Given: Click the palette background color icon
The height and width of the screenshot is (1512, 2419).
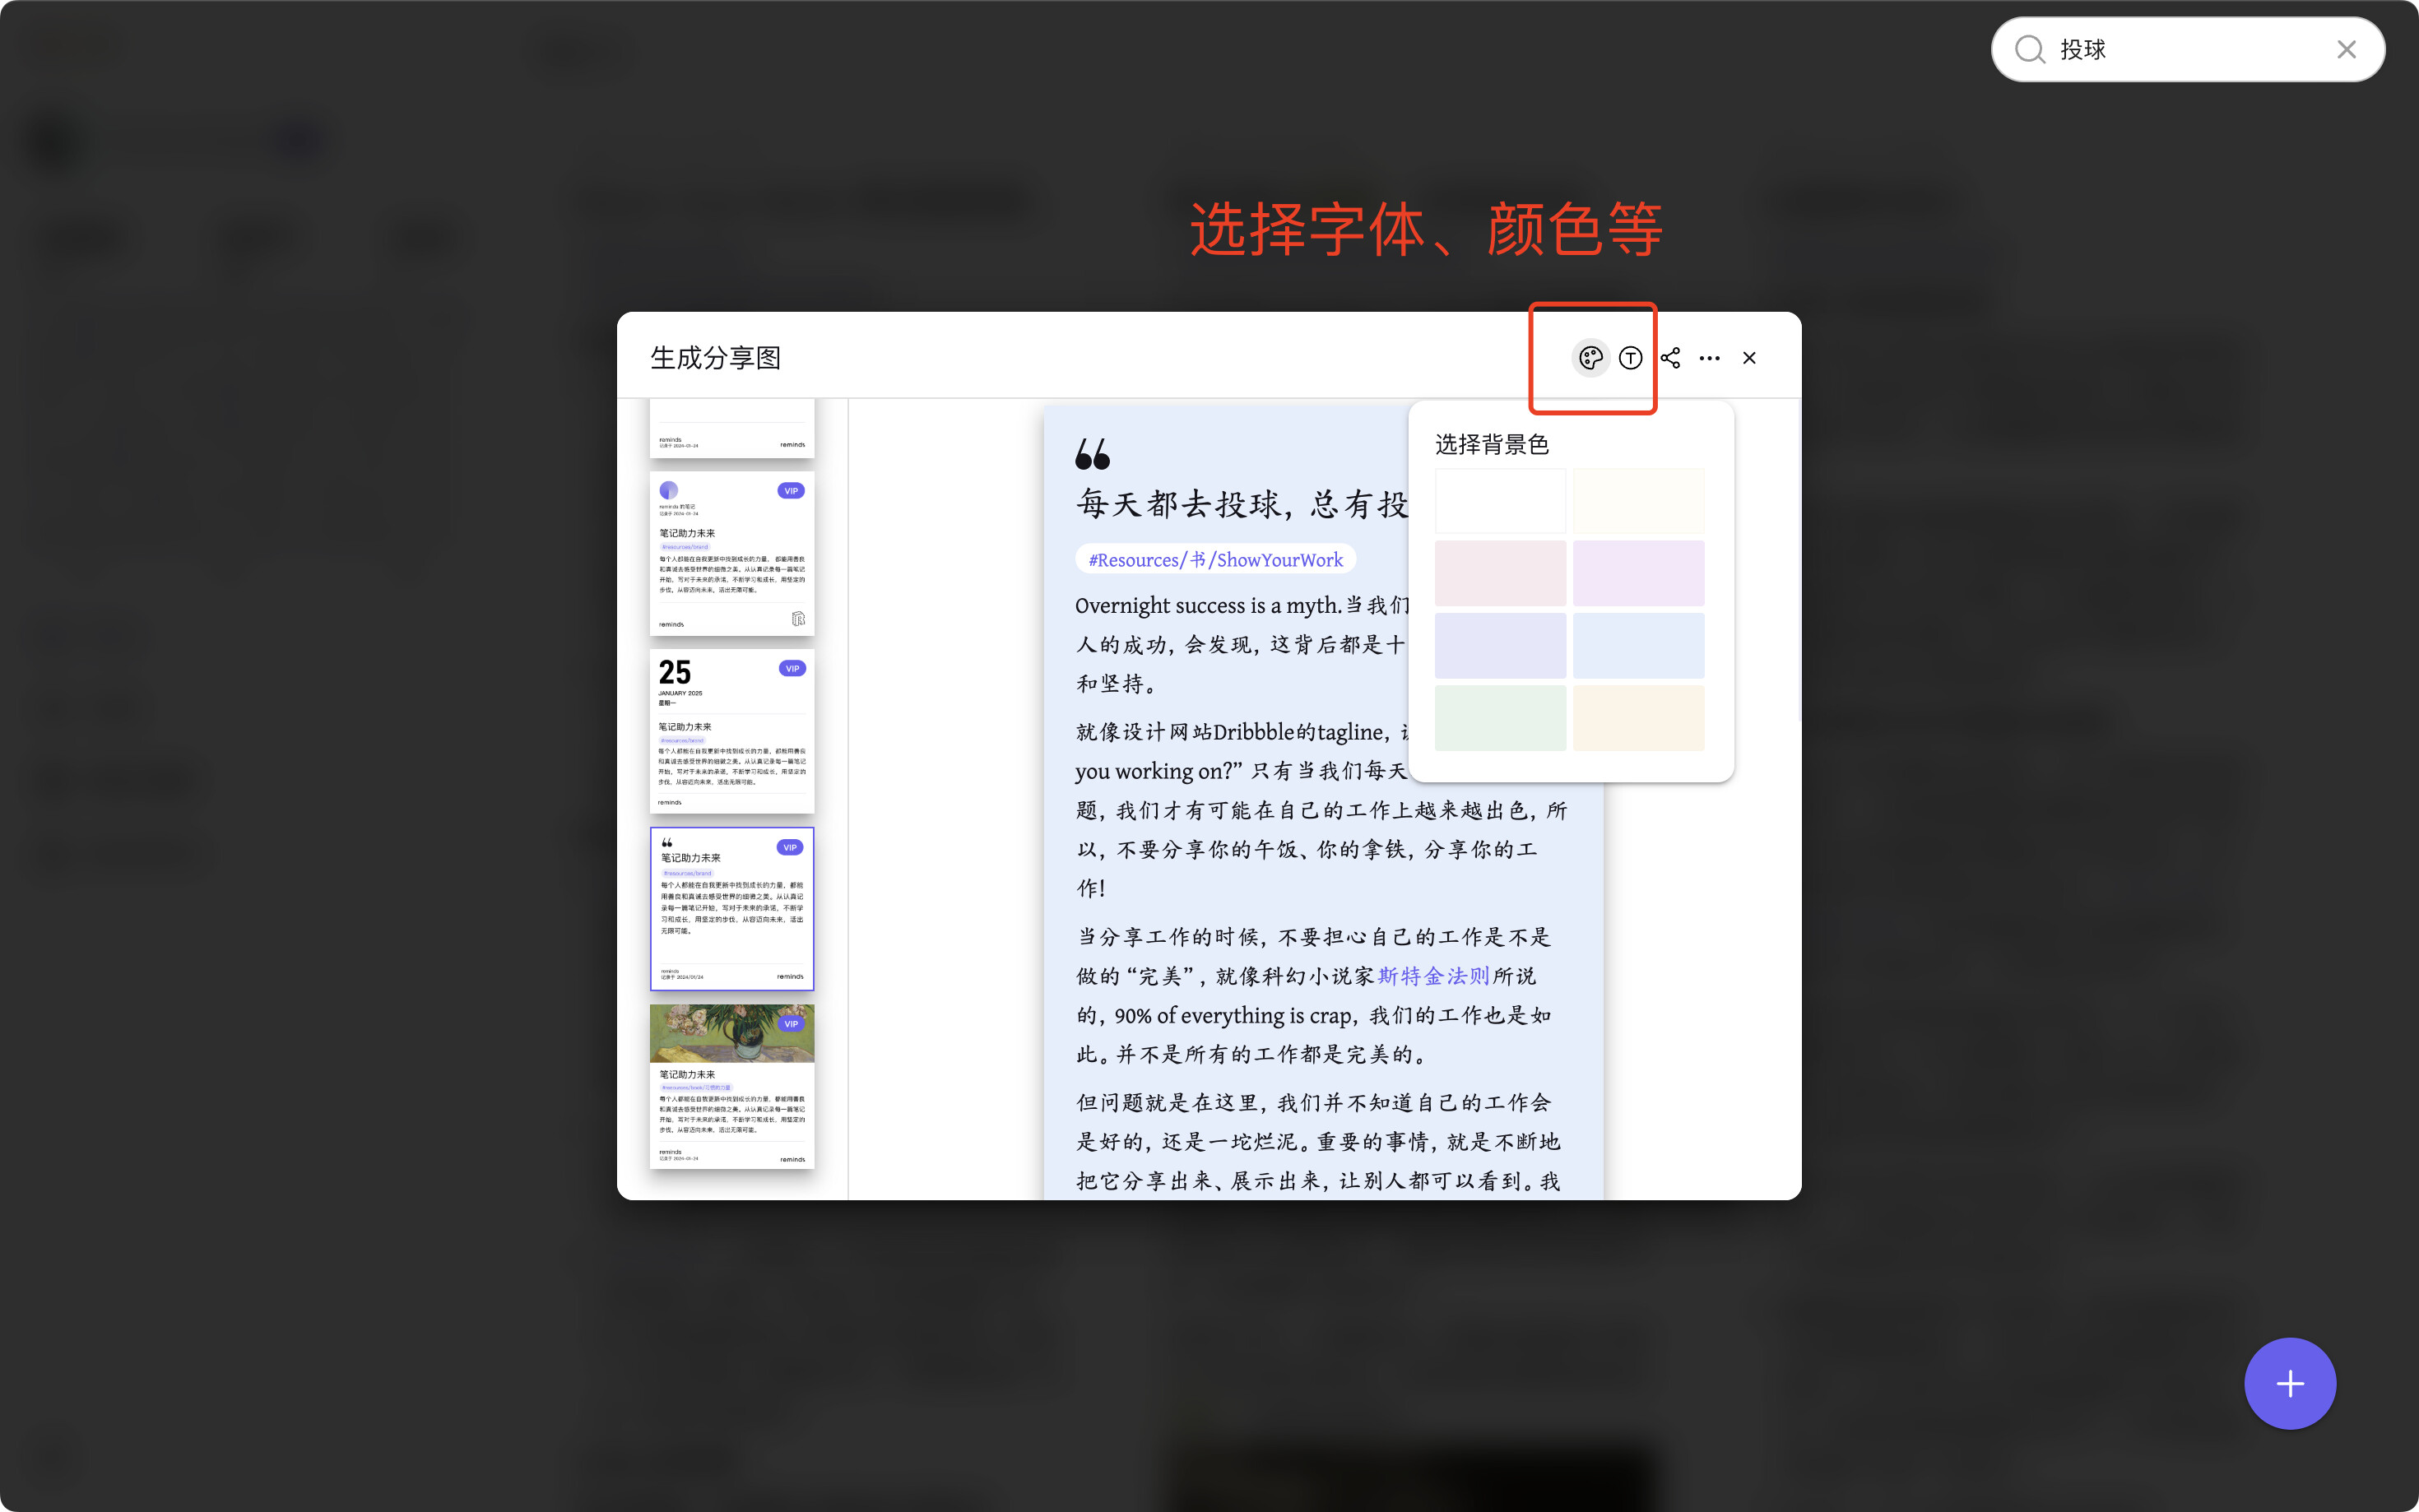Looking at the screenshot, I should point(1590,358).
